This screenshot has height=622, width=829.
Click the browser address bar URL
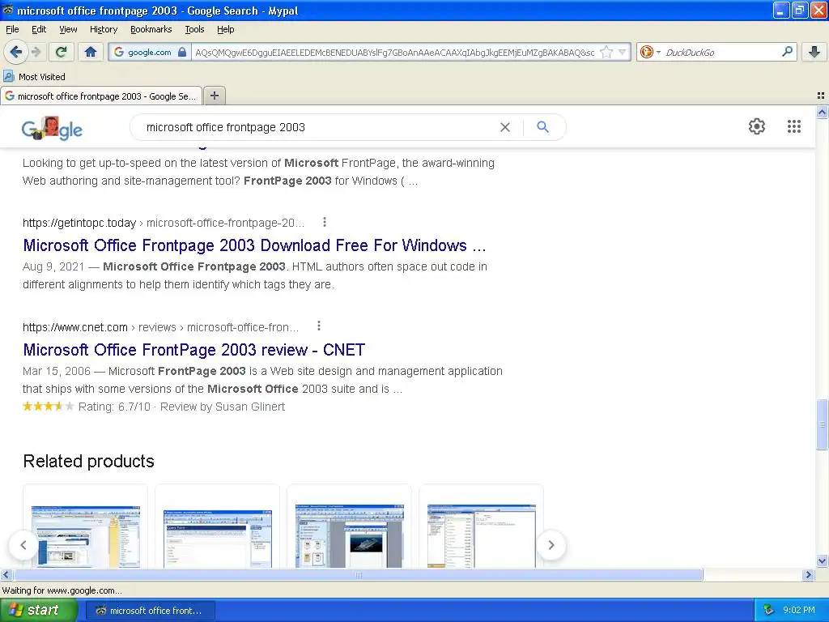[x=394, y=53]
